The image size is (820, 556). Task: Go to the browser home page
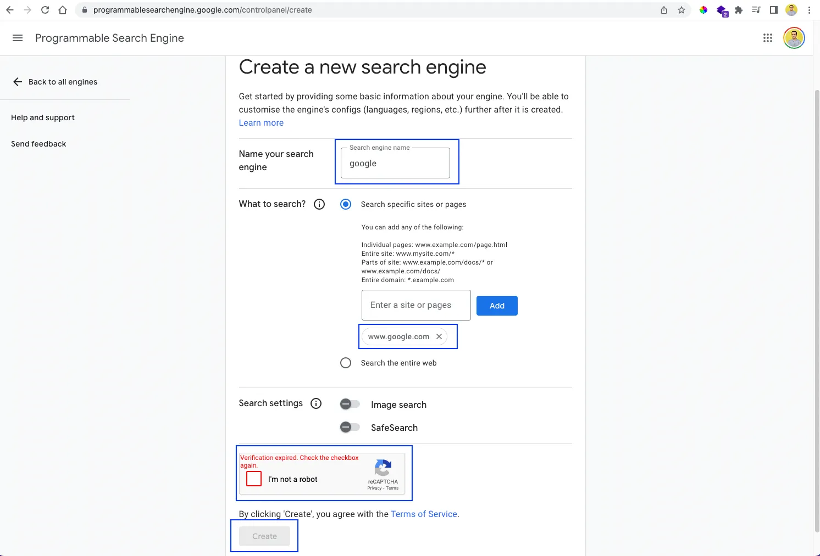coord(63,10)
